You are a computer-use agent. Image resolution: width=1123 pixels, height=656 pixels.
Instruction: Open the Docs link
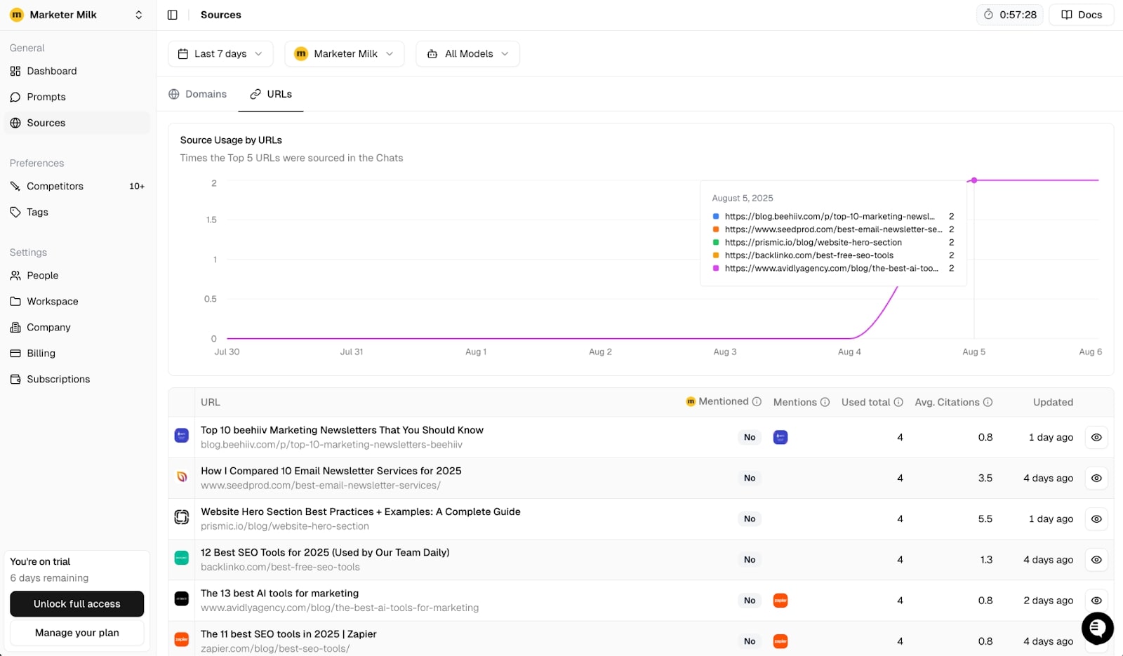(x=1081, y=15)
